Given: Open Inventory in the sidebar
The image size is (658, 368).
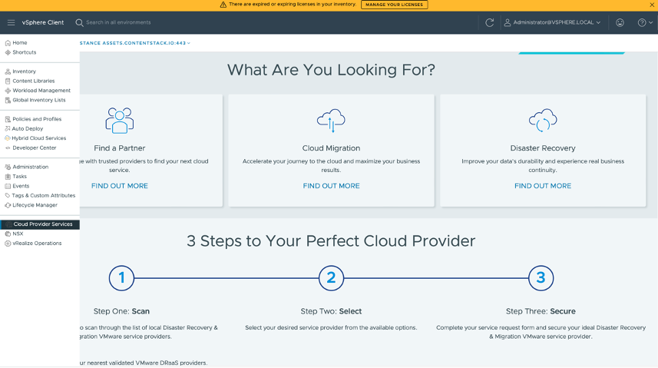Looking at the screenshot, I should (24, 71).
